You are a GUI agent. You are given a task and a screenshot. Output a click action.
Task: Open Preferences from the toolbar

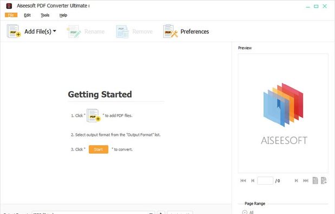[186, 32]
